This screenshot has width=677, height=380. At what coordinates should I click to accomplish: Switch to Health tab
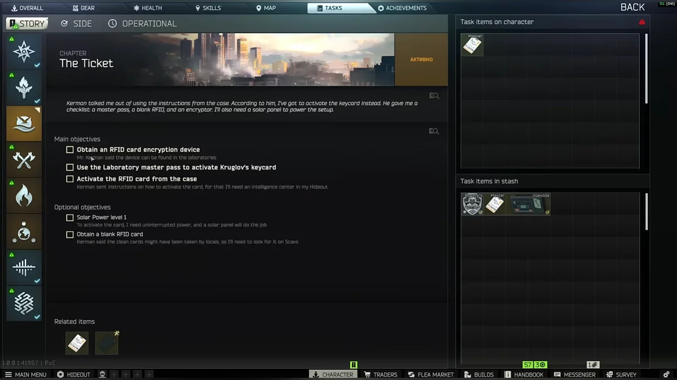click(x=148, y=8)
